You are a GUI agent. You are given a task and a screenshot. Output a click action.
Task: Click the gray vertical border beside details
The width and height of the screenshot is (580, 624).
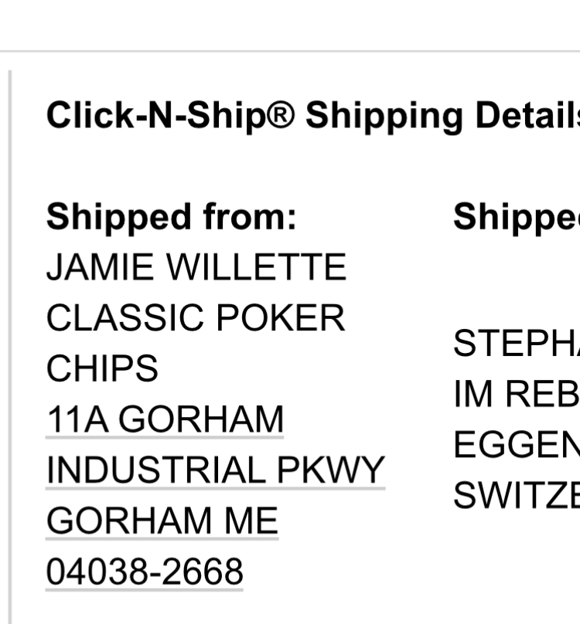10,348
